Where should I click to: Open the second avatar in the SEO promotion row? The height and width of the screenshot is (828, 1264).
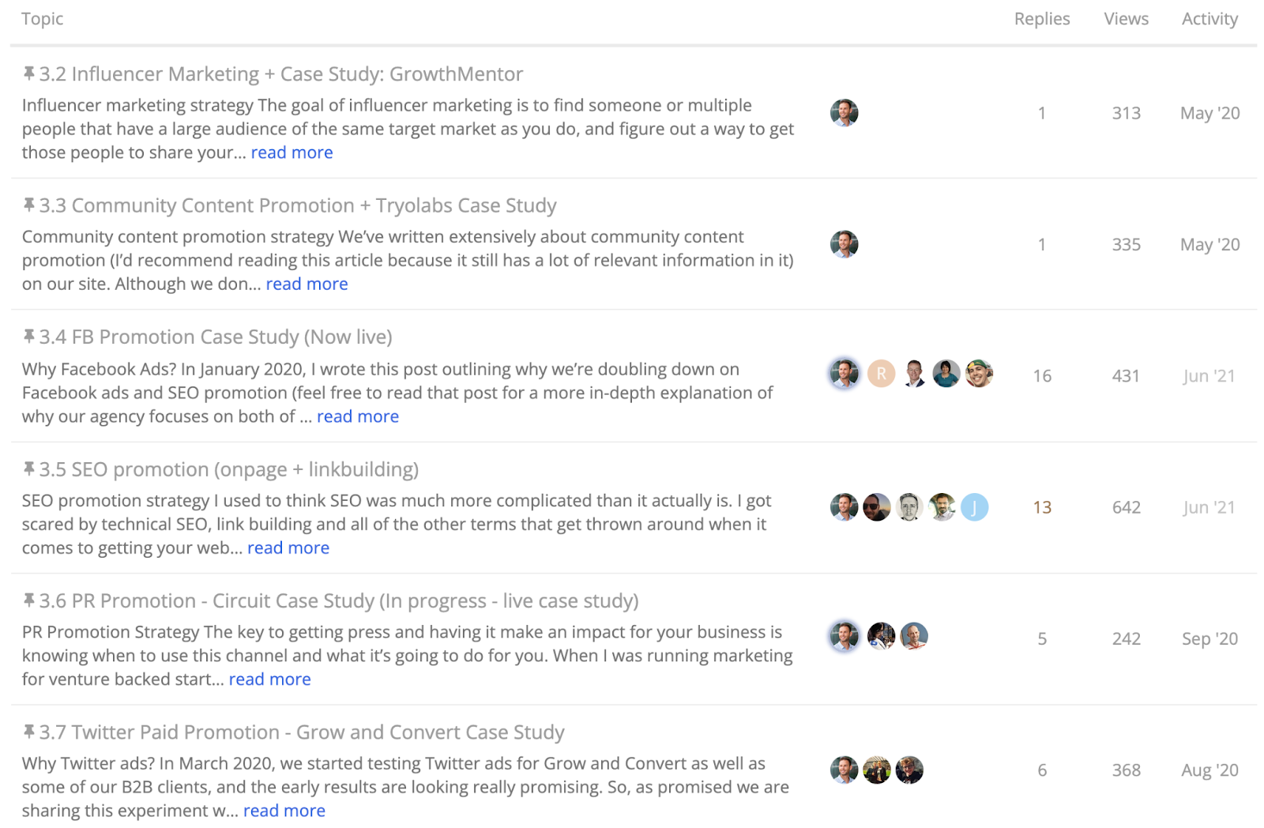(877, 506)
